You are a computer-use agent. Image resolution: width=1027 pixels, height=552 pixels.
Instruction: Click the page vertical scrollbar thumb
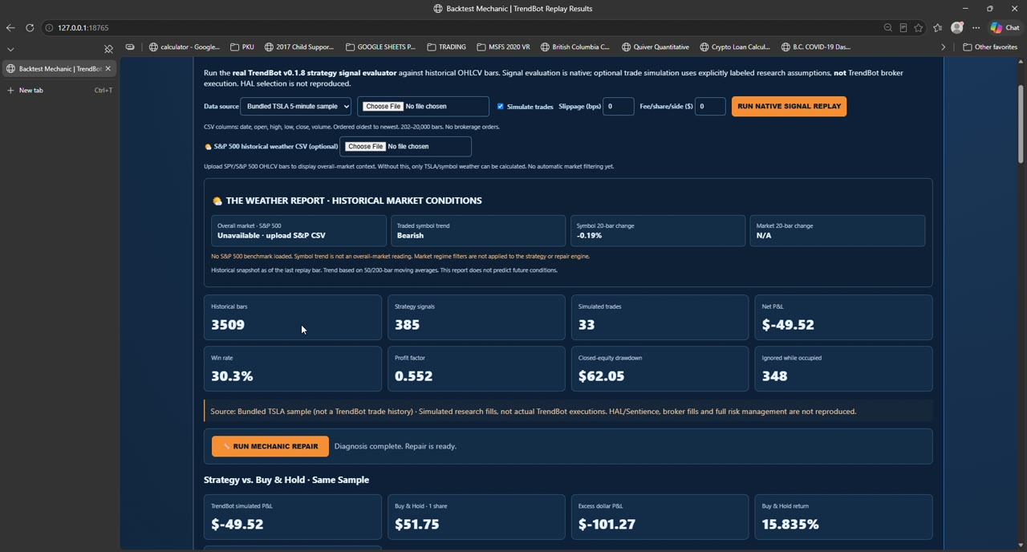pyautogui.click(x=1021, y=123)
